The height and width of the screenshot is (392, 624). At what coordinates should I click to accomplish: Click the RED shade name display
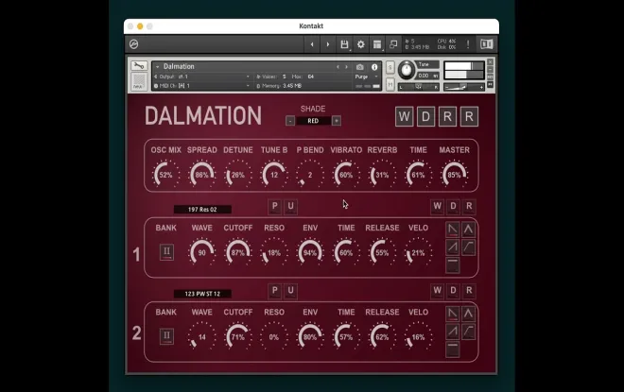point(313,121)
